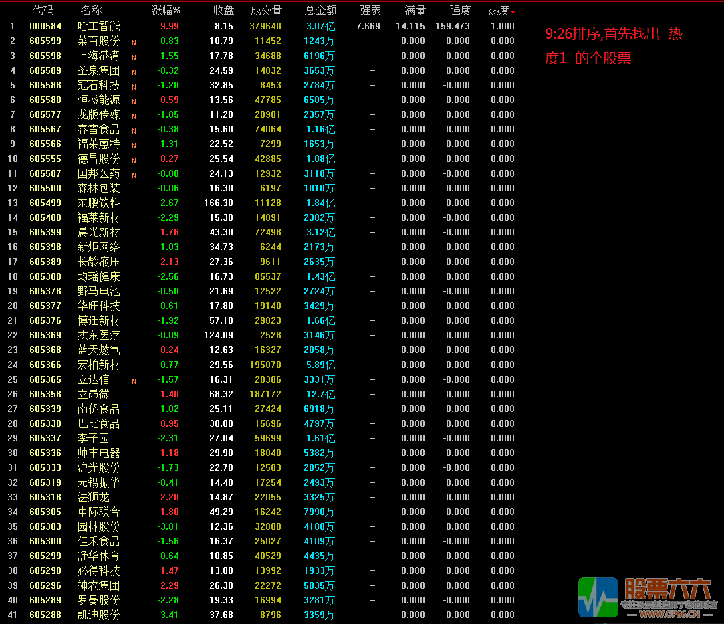Select the 巴比食品 row
Image resolution: width=724 pixels, height=624 pixels.
point(261,423)
